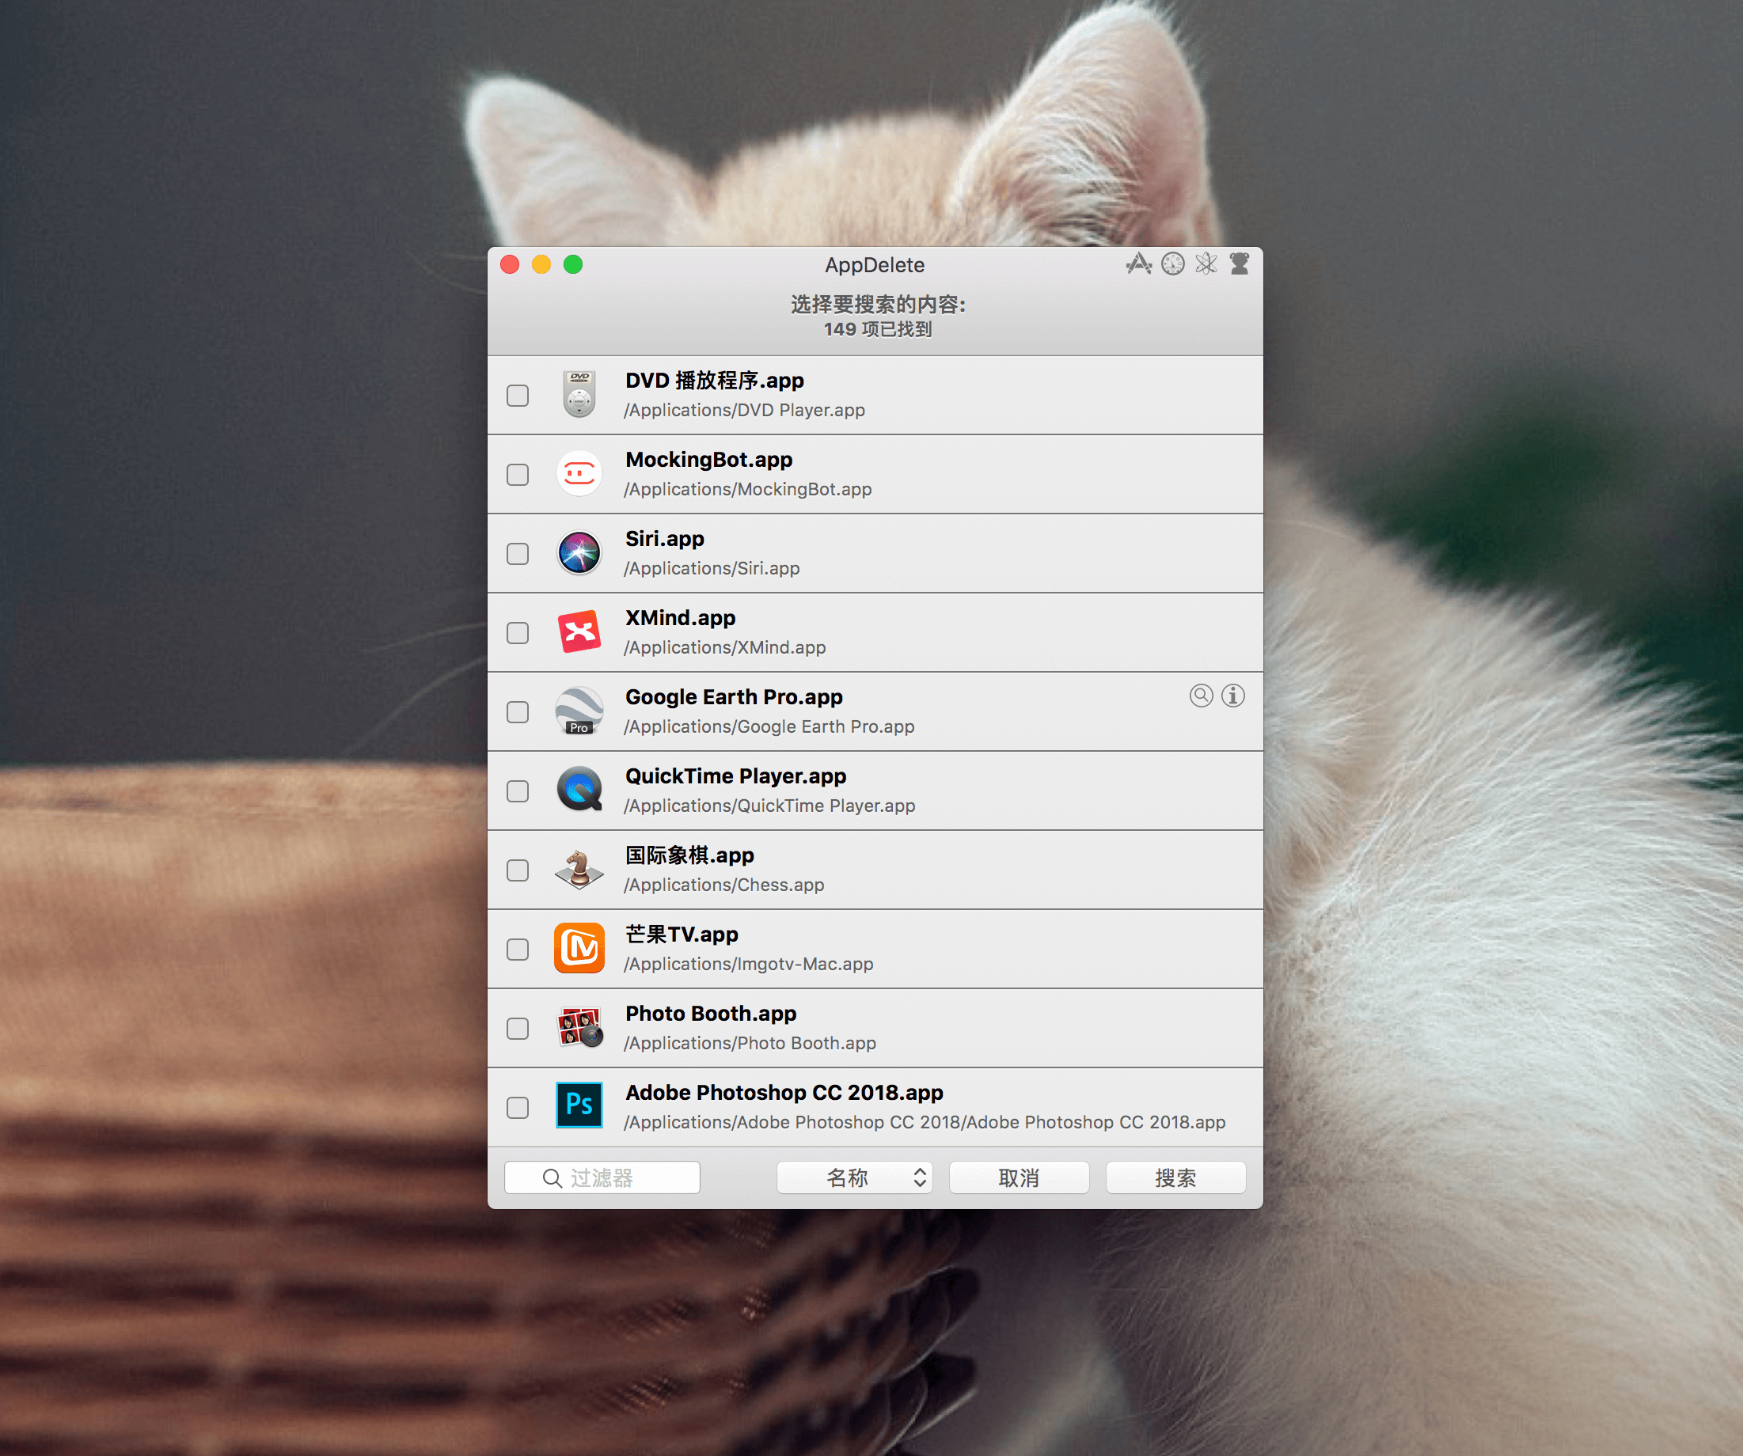Click the DVD Player app icon
This screenshot has height=1456, width=1743.
579,394
